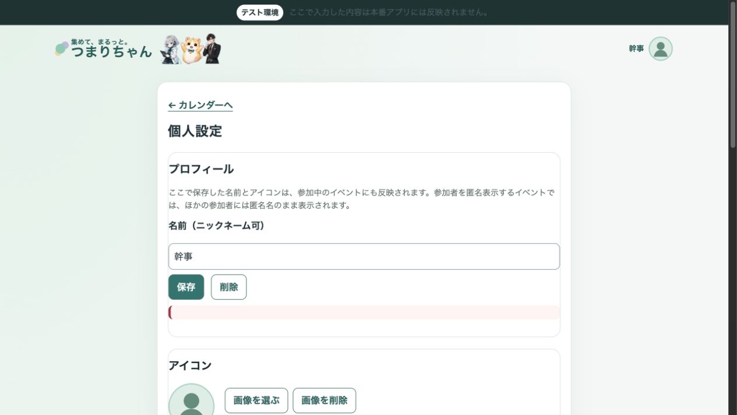This screenshot has width=737, height=415.
Task: Click the mascot characters illustration in header
Action: point(191,49)
